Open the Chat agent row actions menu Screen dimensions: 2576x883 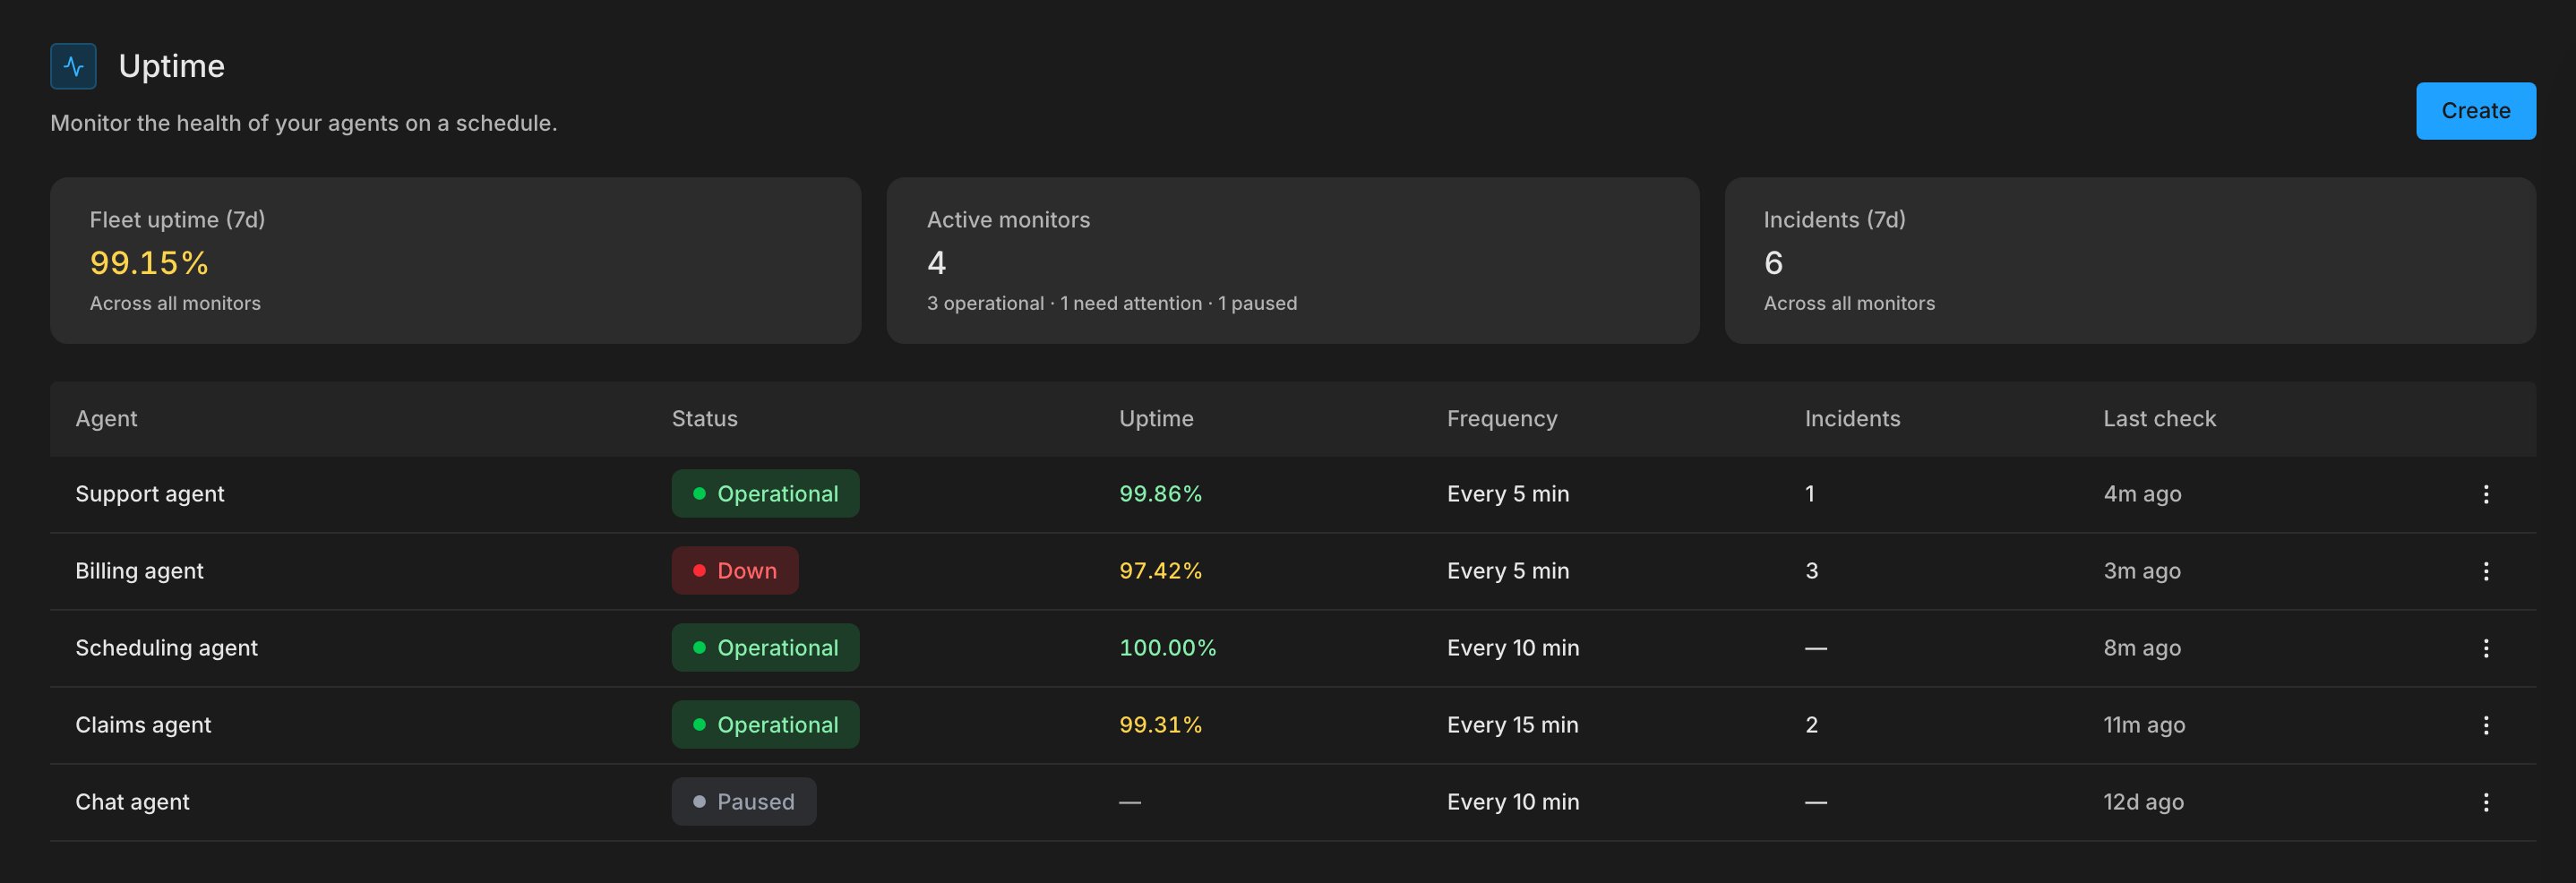point(2485,802)
